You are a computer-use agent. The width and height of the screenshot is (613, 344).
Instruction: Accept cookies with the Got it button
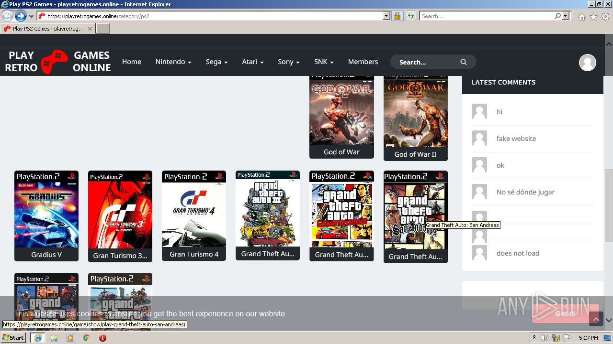tap(566, 313)
